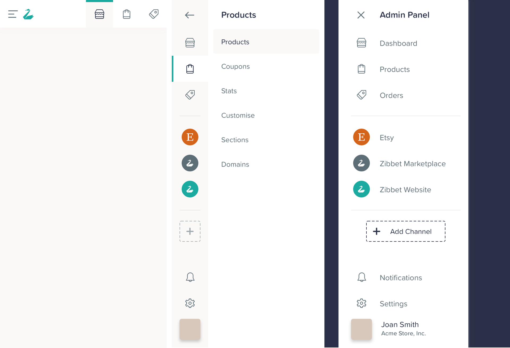Click the settings gear icon
Screen dimensions: 510x348
point(190,303)
